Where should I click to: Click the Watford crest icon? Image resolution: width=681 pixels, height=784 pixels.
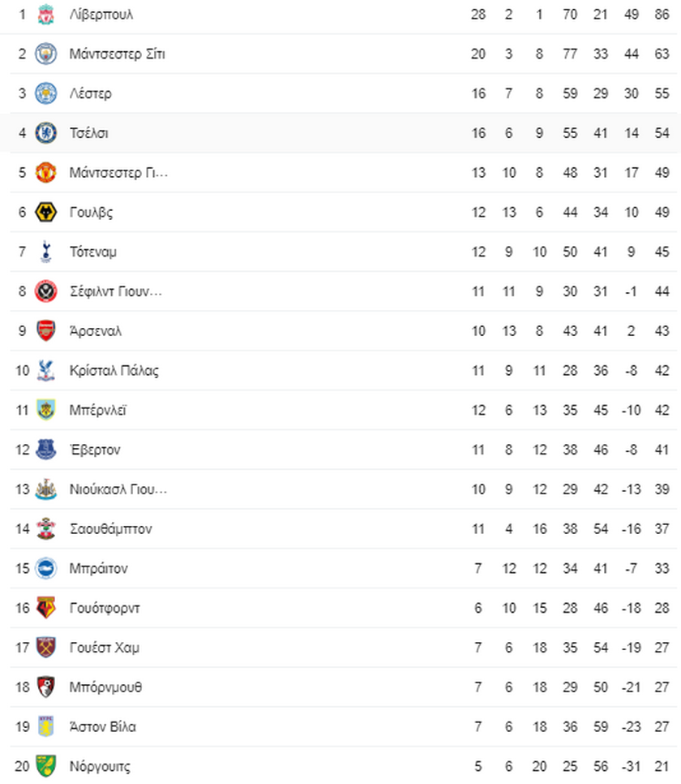click(45, 608)
